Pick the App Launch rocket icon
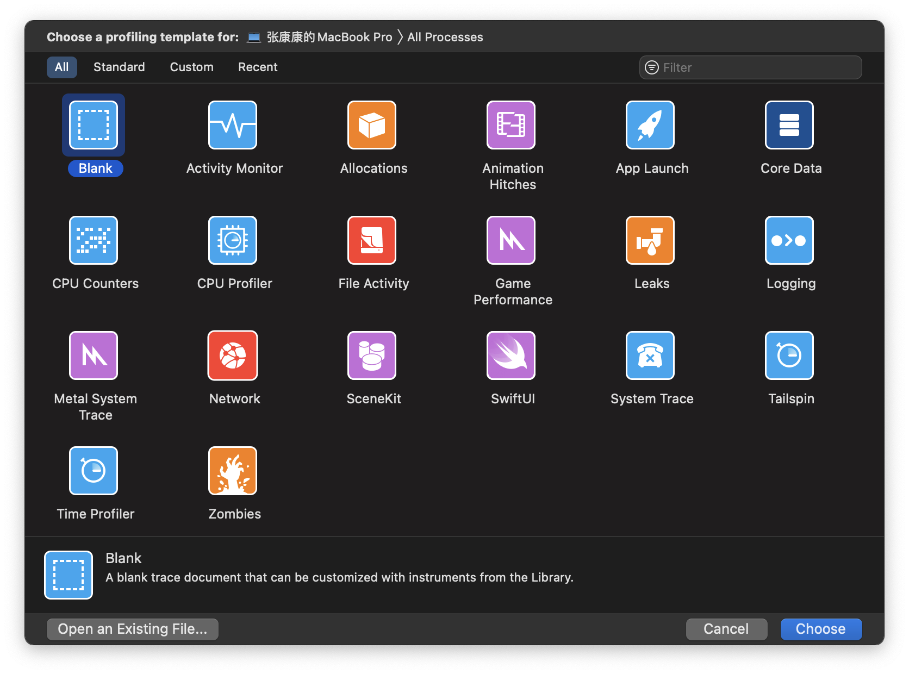 point(650,125)
